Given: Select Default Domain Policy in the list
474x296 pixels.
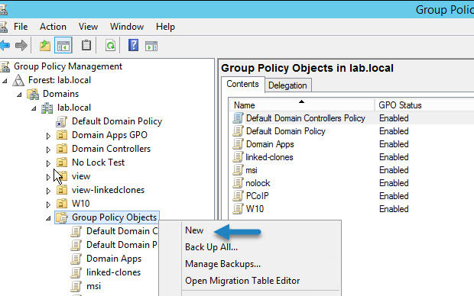Looking at the screenshot, I should click(x=286, y=131).
